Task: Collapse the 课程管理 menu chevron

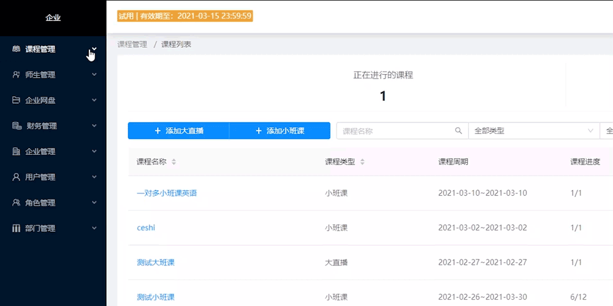Action: 94,49
